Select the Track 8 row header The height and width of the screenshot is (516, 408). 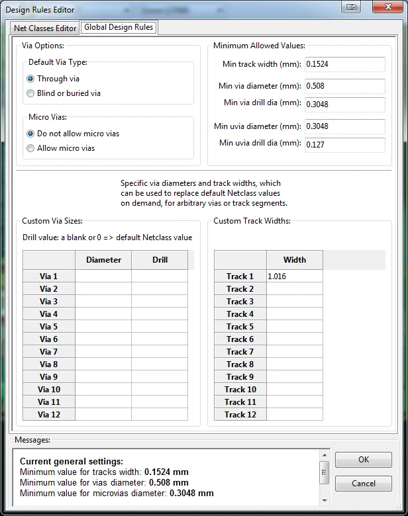240,365
